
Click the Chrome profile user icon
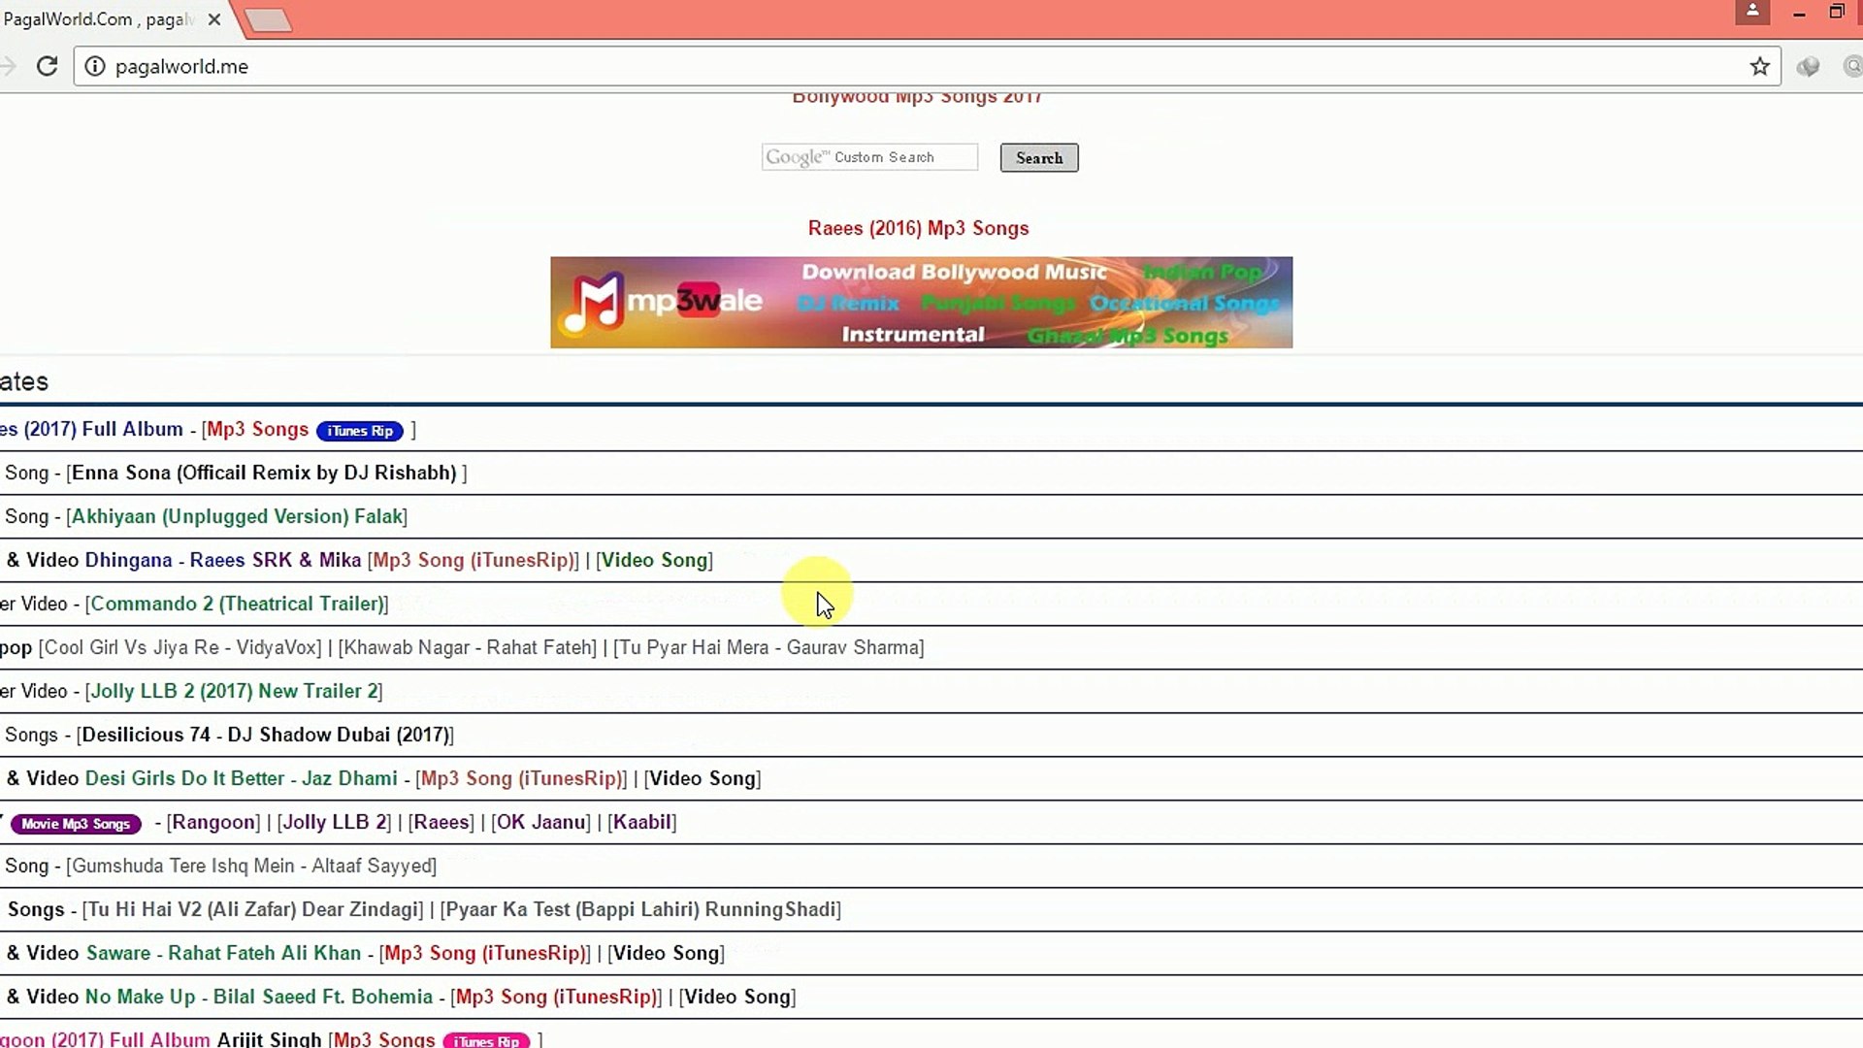[1752, 12]
